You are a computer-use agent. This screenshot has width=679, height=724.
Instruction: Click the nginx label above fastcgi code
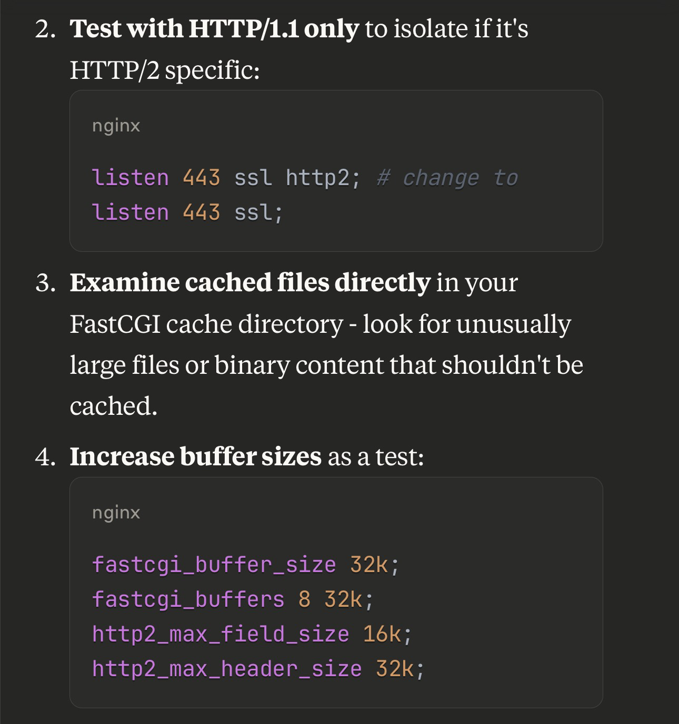[116, 513]
